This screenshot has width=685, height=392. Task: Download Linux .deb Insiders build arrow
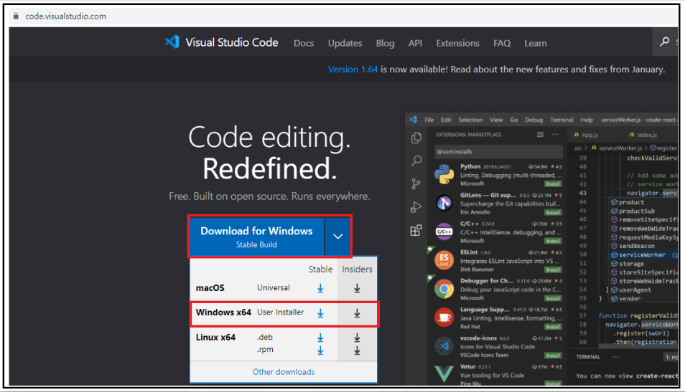pyautogui.click(x=357, y=338)
